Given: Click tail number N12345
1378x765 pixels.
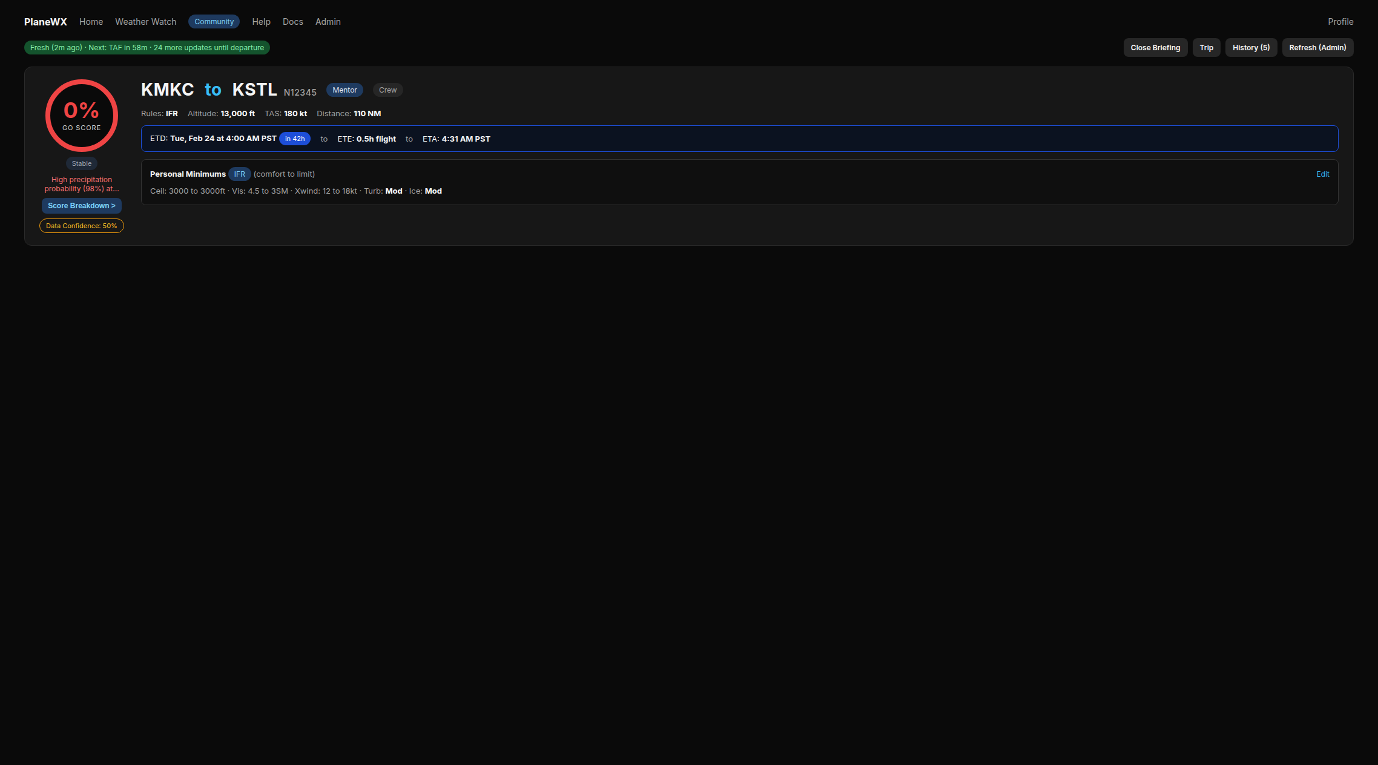Looking at the screenshot, I should 300,93.
